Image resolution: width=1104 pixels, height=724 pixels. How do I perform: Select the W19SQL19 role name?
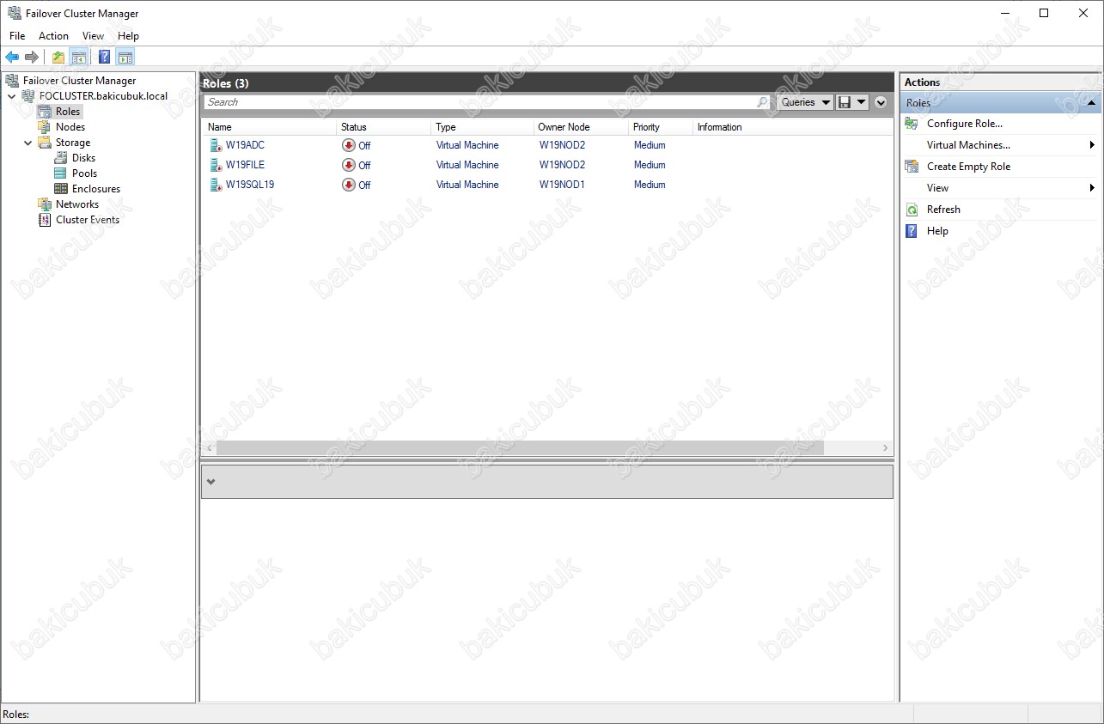click(x=250, y=185)
